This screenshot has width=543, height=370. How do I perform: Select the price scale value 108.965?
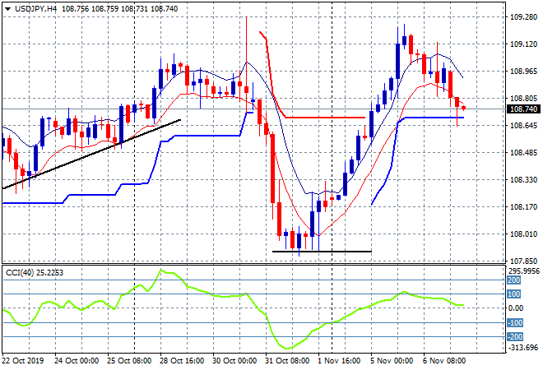(523, 71)
